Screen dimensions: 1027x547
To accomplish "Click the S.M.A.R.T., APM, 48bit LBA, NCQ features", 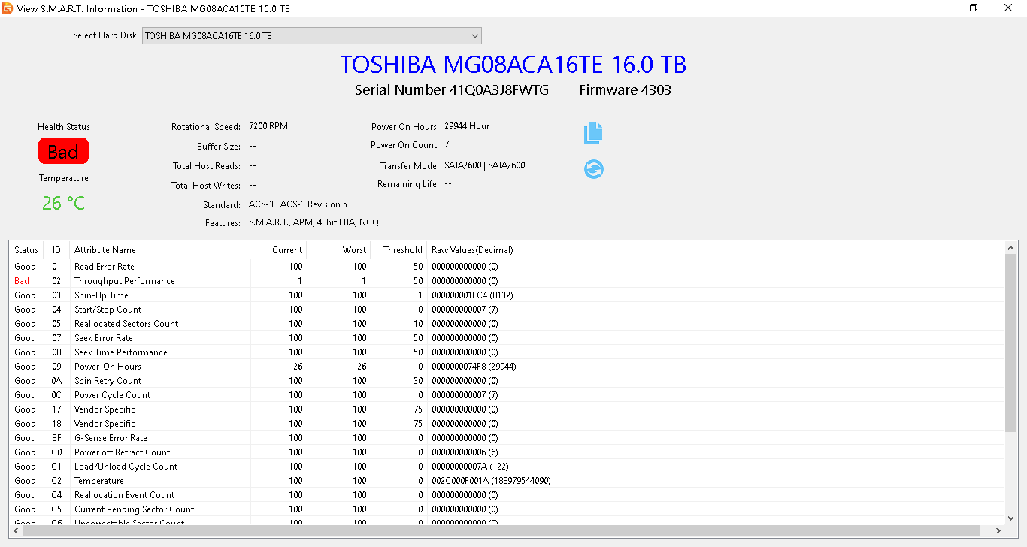I will (314, 222).
